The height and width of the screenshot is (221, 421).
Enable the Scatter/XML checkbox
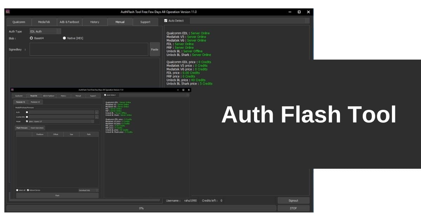pyautogui.click(x=27, y=117)
